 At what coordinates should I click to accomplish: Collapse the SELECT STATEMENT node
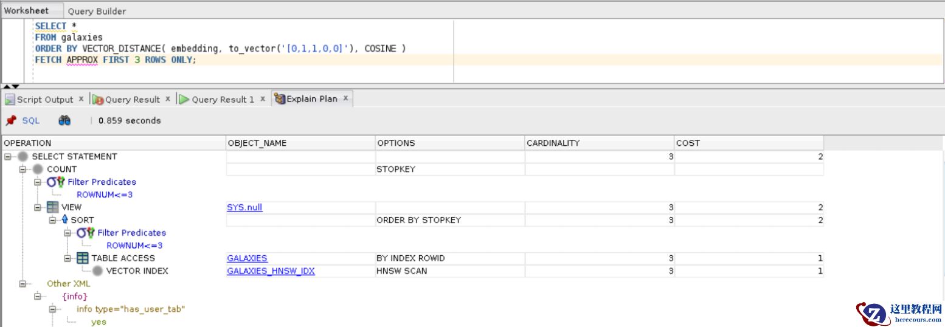(x=8, y=156)
